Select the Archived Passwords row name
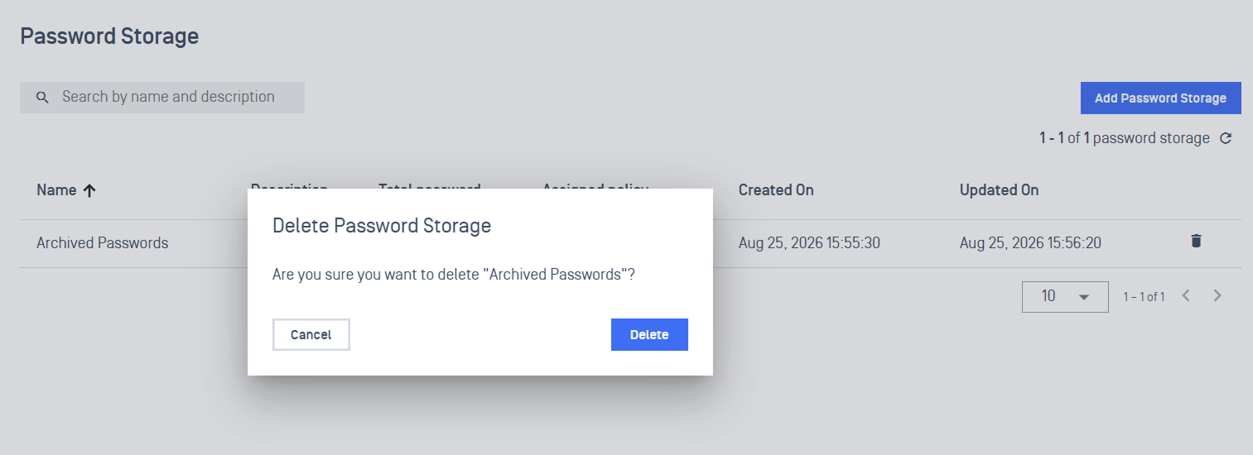Viewport: 1253px width, 455px height. click(x=103, y=243)
